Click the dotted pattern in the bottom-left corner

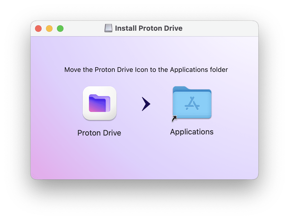point(34,176)
